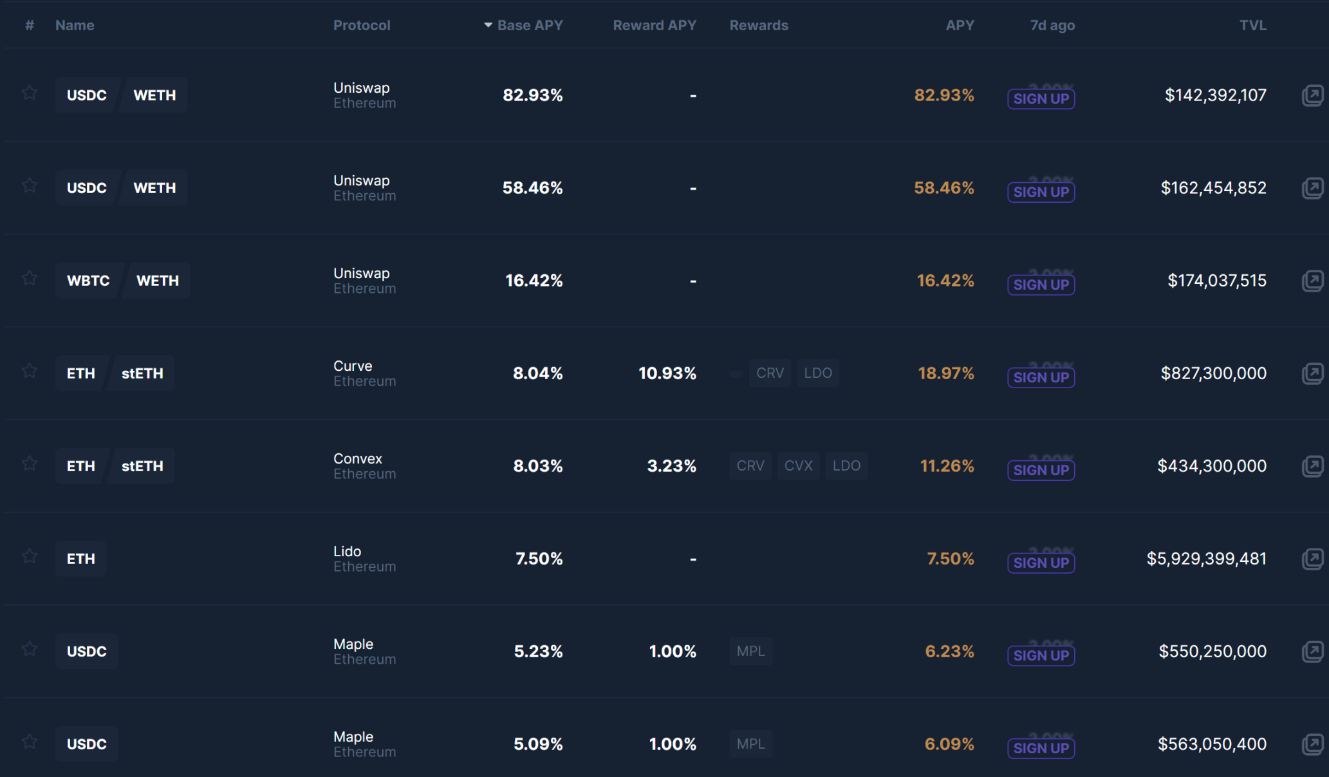Click the stETH token badge in Curve row
The image size is (1329, 777).
(x=142, y=373)
